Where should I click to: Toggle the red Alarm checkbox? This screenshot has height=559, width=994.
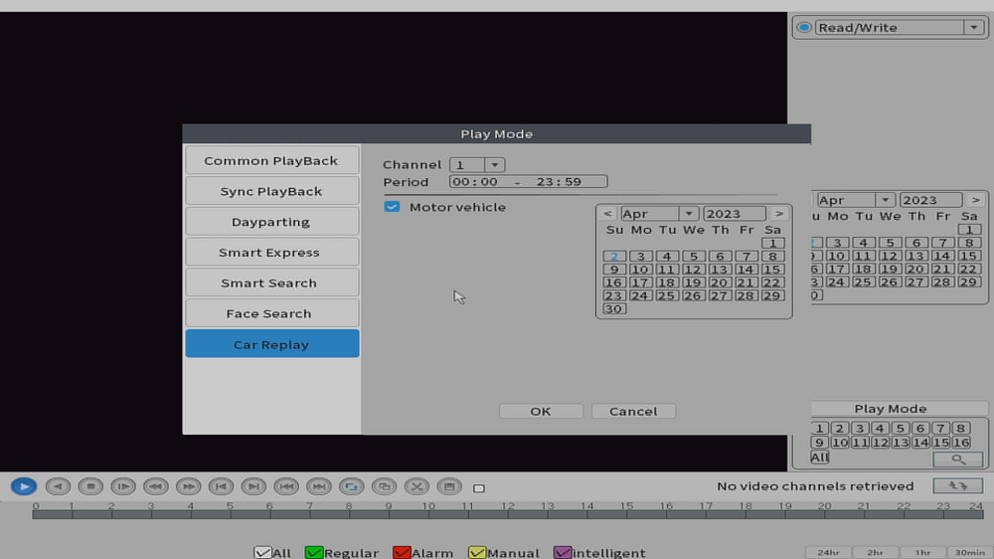[x=402, y=553]
